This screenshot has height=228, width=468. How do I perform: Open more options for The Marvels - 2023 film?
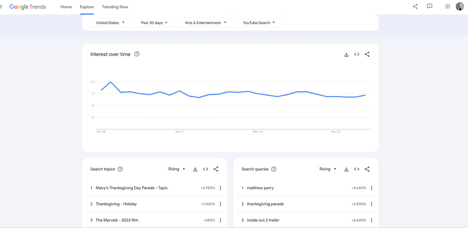click(220, 220)
